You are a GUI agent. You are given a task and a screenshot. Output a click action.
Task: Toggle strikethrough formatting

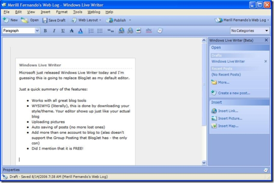(x=71, y=31)
